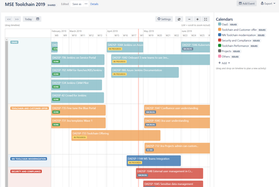Click Toolchain Performance color swatch

pyautogui.click(x=220, y=46)
